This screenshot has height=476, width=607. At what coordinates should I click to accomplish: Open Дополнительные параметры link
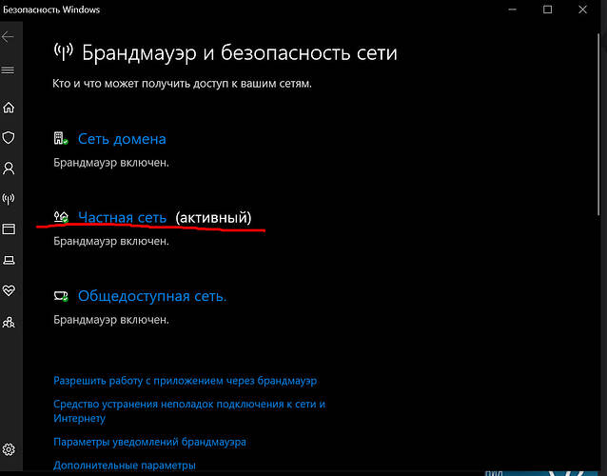(x=125, y=465)
